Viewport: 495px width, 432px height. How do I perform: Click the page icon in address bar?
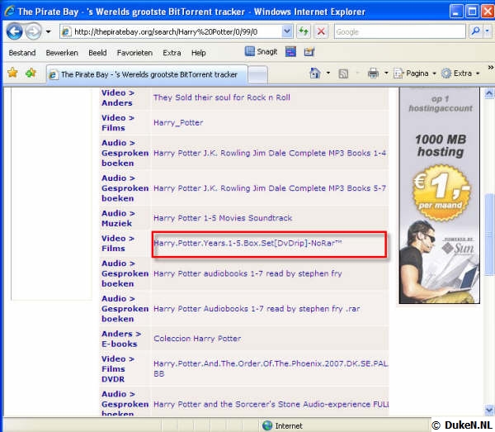tap(66, 31)
